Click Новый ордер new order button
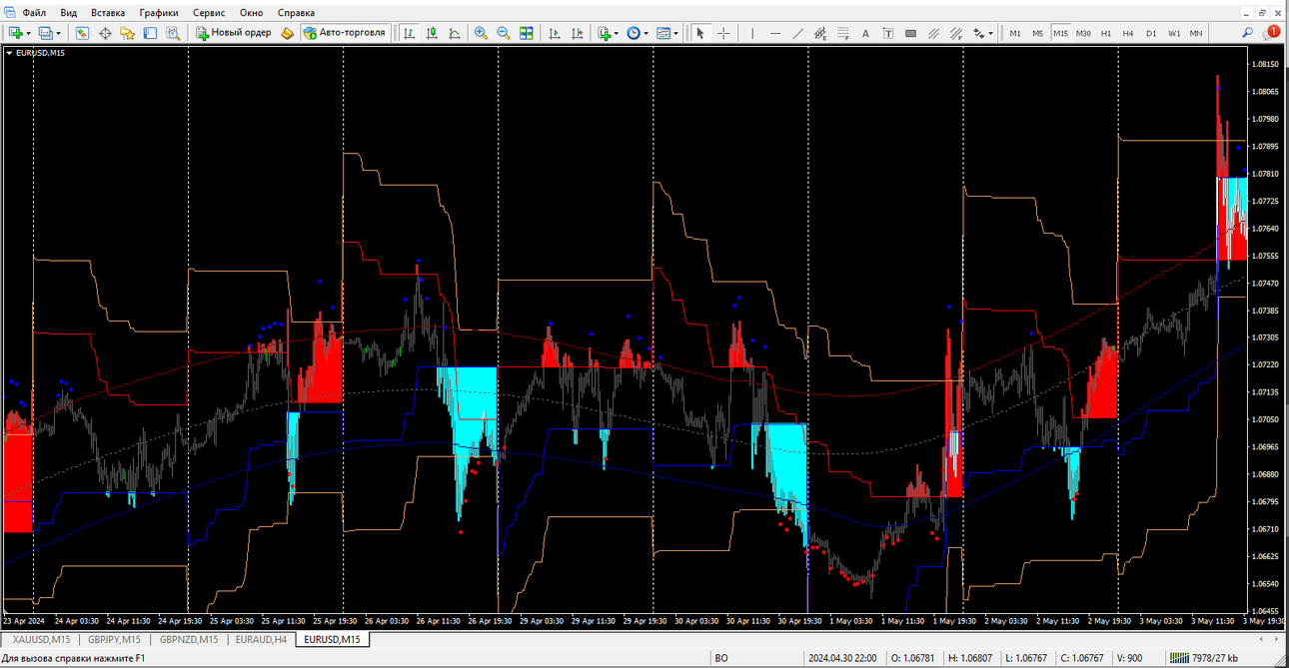 (x=233, y=33)
